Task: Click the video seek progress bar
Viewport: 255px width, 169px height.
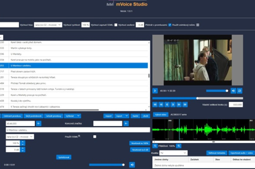Action: (198, 98)
